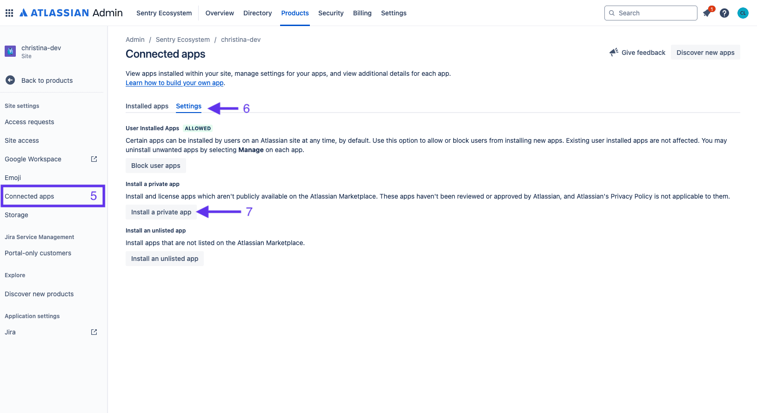Click the Give feedback megaphone icon

614,52
